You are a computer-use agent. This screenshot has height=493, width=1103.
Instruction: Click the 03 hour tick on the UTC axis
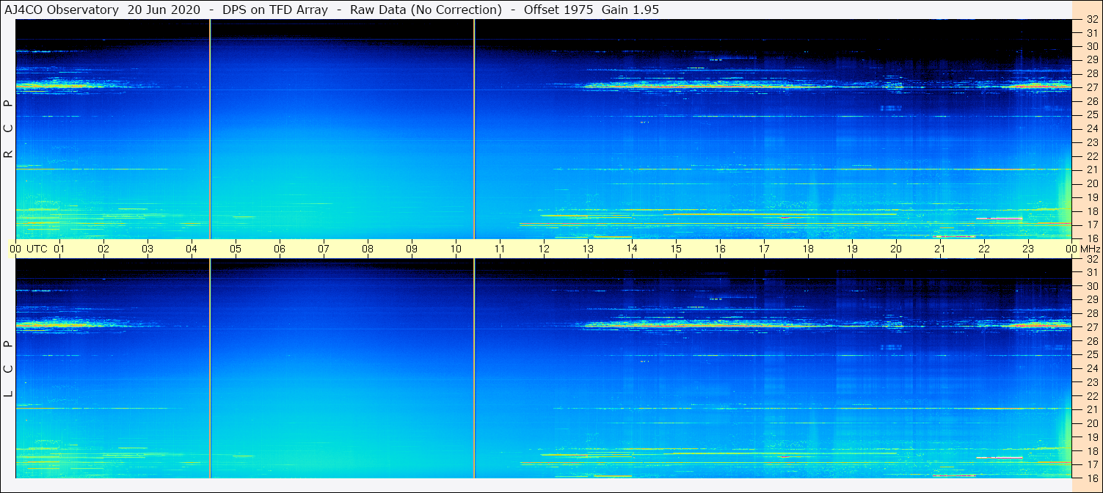click(x=148, y=249)
